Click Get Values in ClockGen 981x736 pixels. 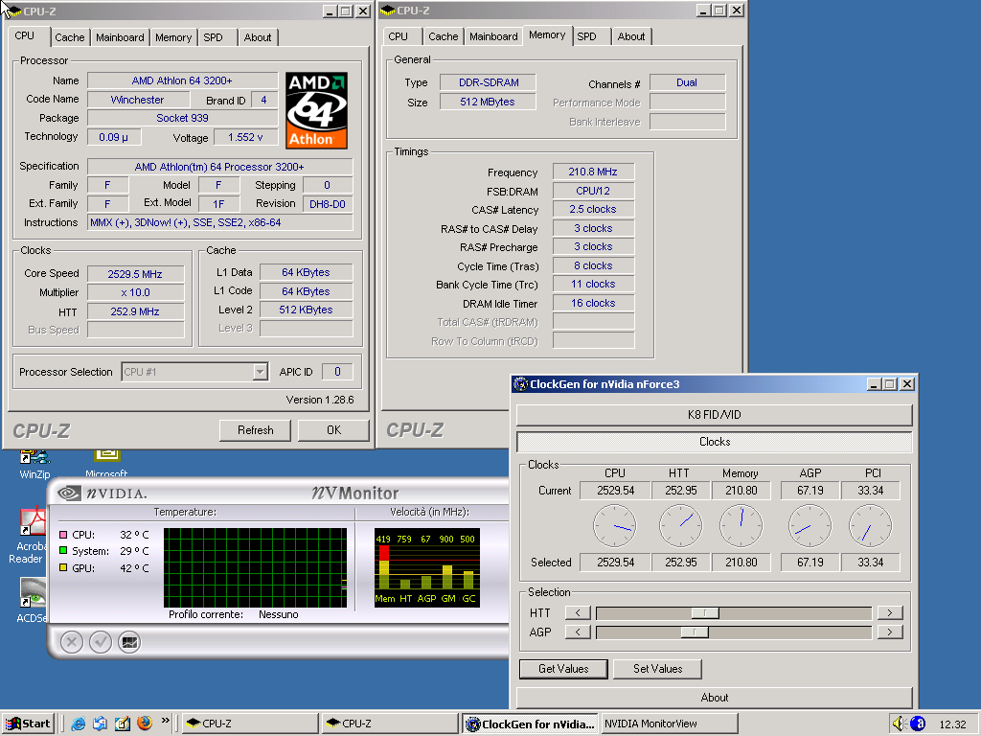click(563, 669)
